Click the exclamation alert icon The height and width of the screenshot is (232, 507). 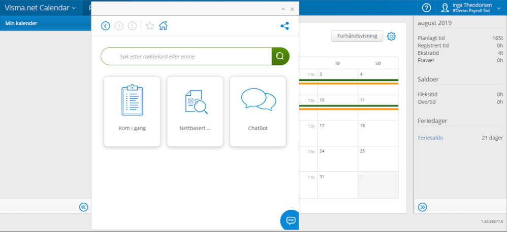[132, 26]
